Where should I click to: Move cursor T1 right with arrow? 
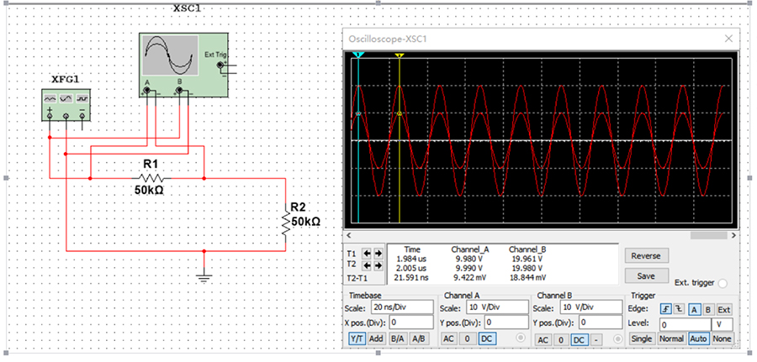tap(378, 253)
